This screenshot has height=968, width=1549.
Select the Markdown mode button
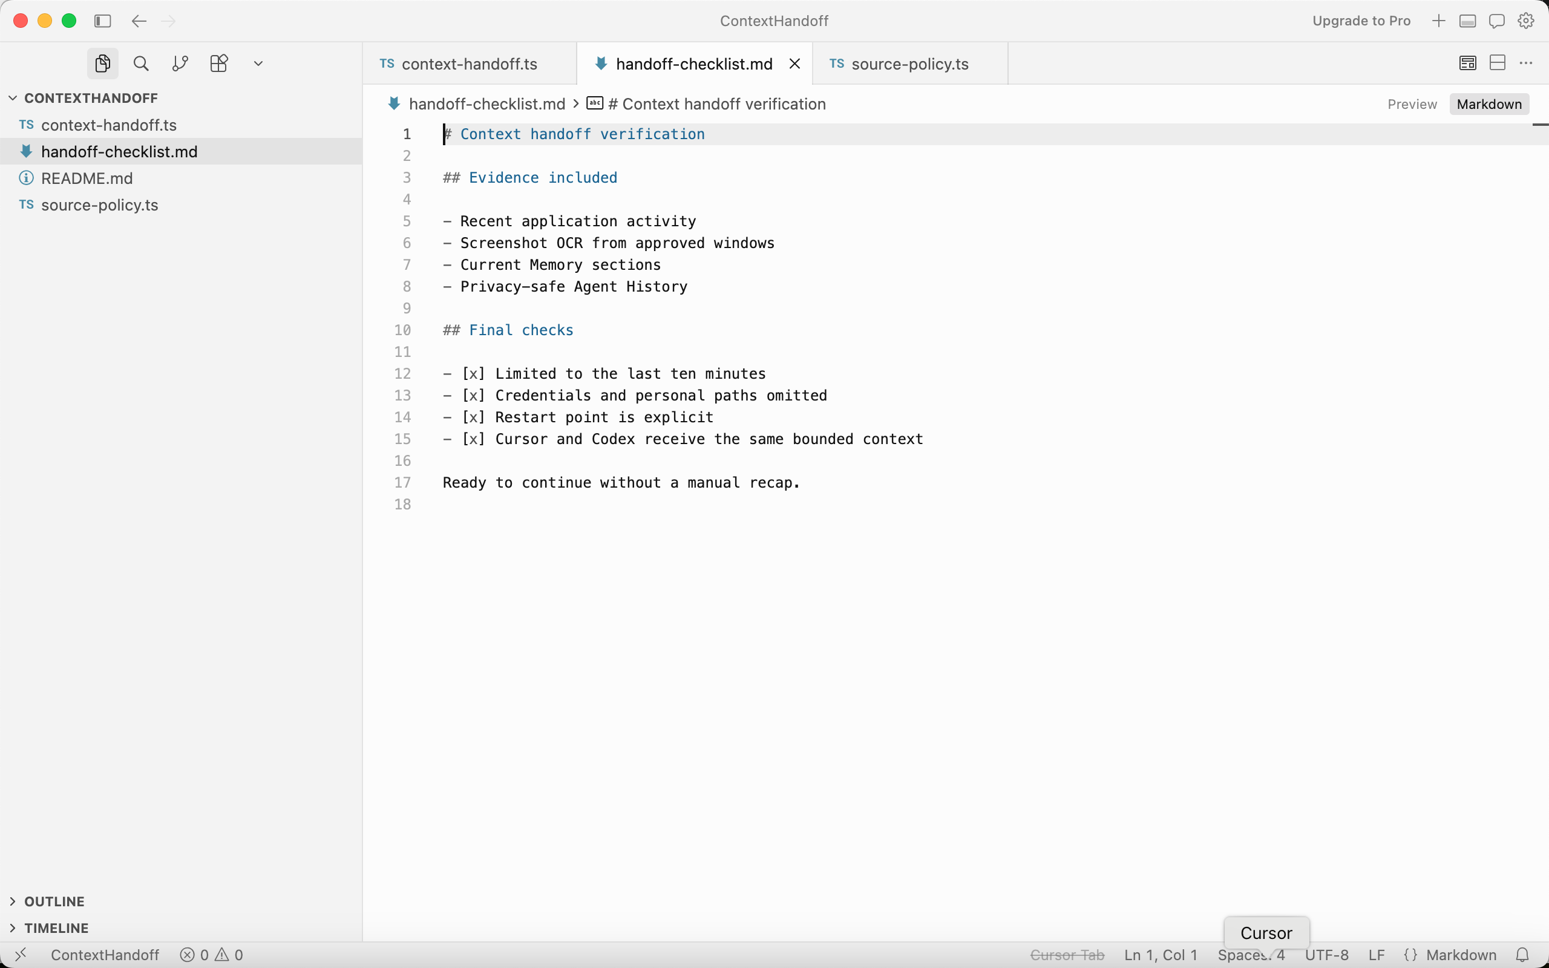(1489, 103)
